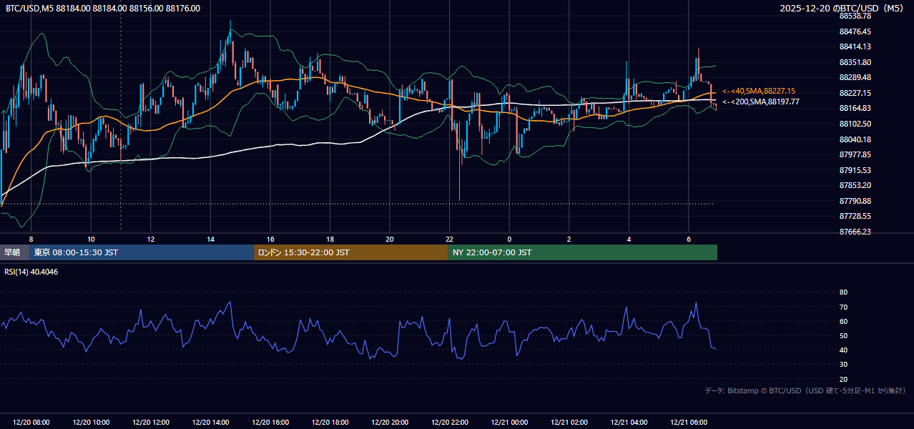Click price axis value 87790.88
This screenshot has height=429, width=914.
pos(855,201)
